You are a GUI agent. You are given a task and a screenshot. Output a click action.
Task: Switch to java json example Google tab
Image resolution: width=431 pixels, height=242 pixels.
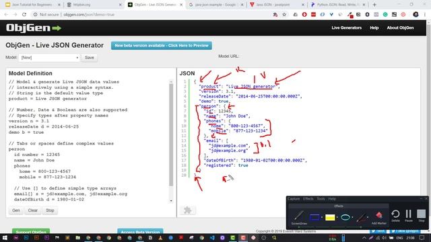[216, 5]
